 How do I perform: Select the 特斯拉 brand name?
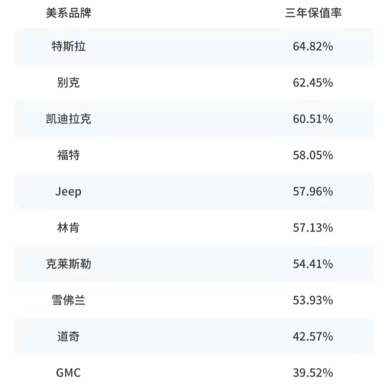click(x=68, y=46)
